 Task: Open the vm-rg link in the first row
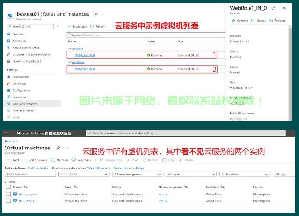click(x=163, y=194)
